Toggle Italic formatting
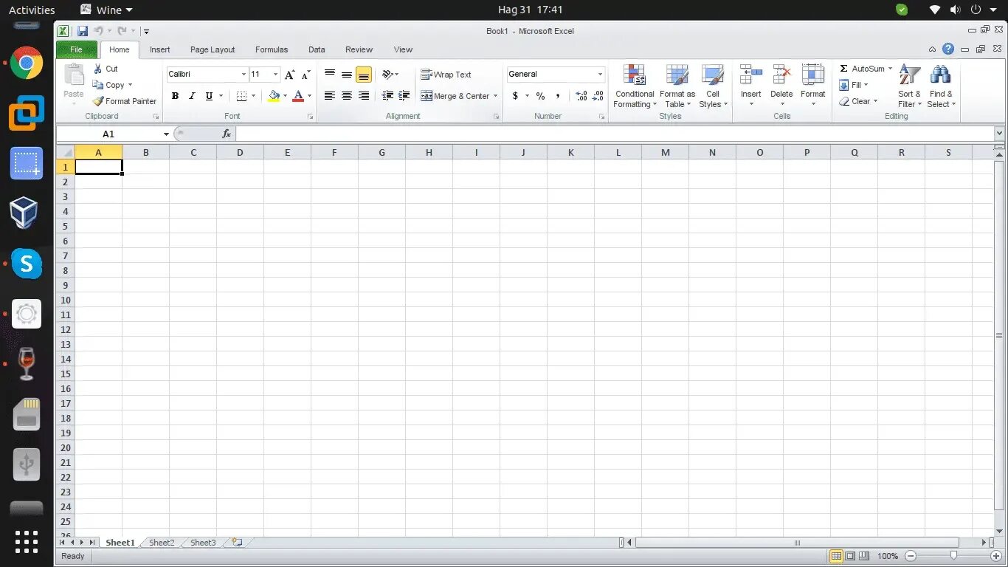The width and height of the screenshot is (1008, 567). [x=192, y=96]
